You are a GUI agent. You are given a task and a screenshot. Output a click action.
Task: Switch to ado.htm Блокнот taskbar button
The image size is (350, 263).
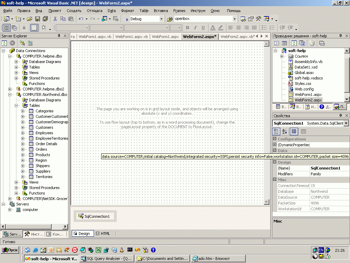pos(218,259)
